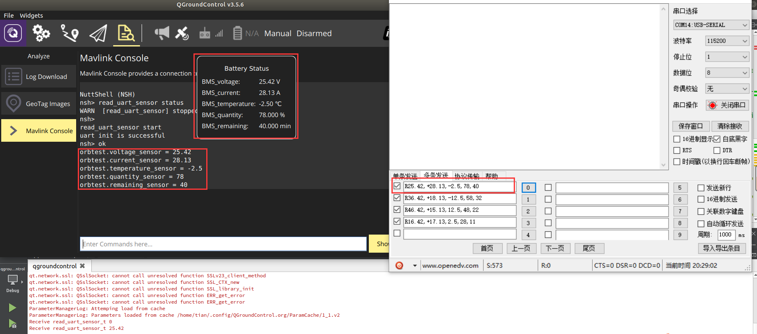Image resolution: width=757 pixels, height=334 pixels.
Task: Uncheck row R16.42,+17.13 checkbox
Action: click(x=397, y=221)
